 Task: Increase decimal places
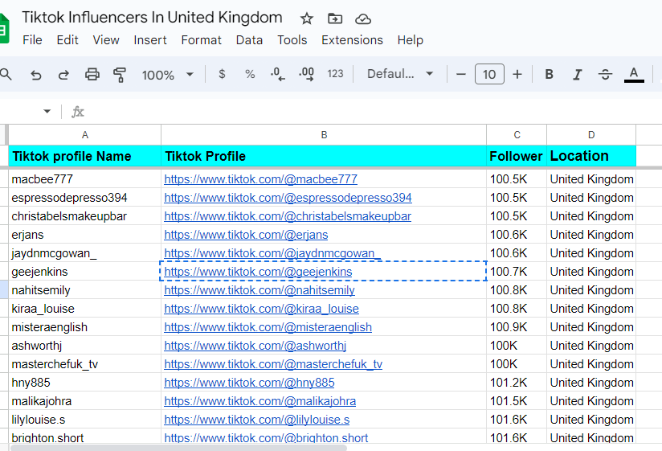(306, 74)
